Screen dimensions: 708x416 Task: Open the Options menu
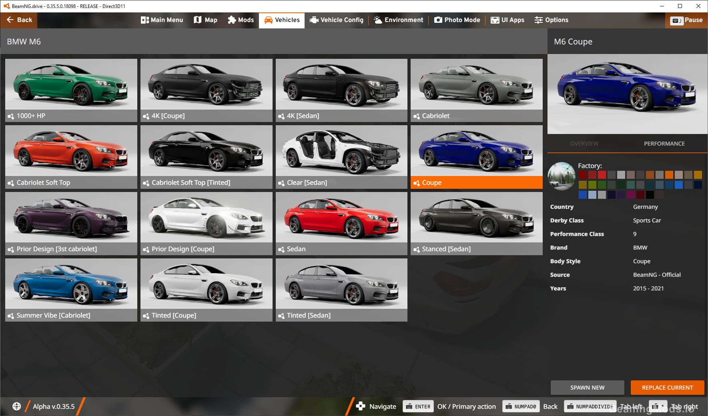point(551,20)
